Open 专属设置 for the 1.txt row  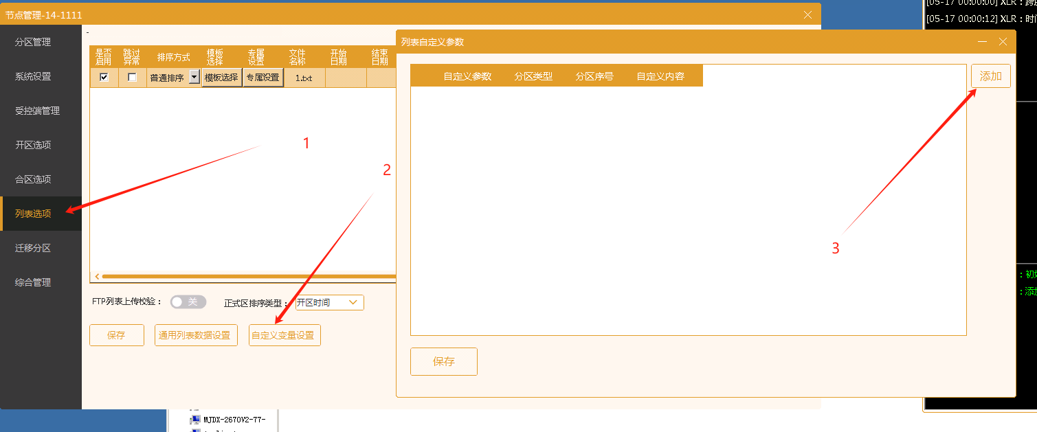[263, 78]
